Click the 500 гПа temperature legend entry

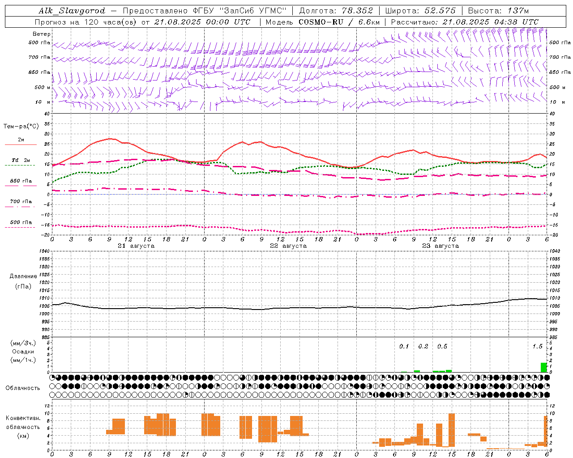point(21,222)
